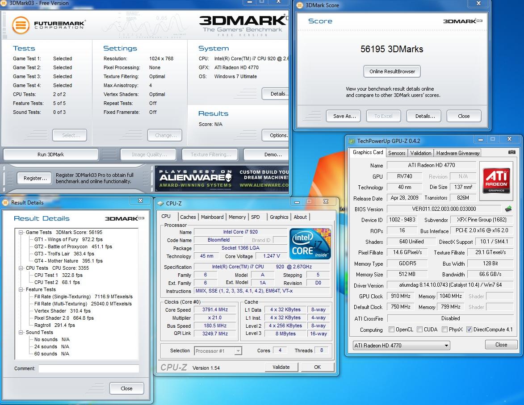The height and width of the screenshot is (405, 524).
Task: Click Close in the Result Details window
Action: [127, 388]
